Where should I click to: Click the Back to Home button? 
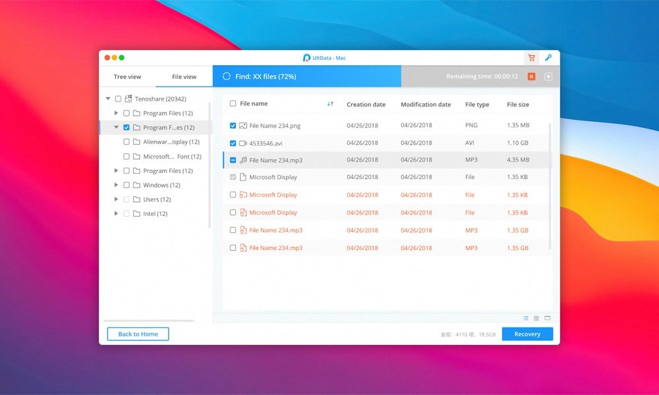point(138,334)
